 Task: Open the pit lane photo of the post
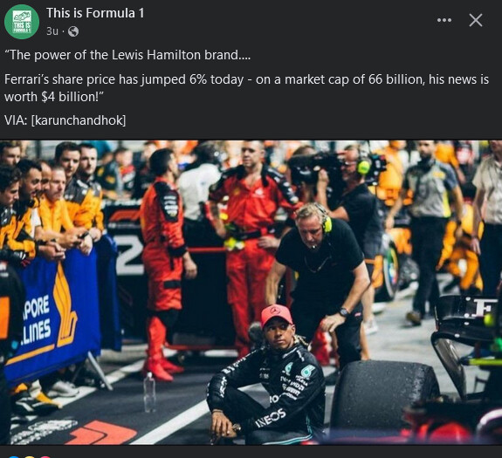[x=251, y=292]
